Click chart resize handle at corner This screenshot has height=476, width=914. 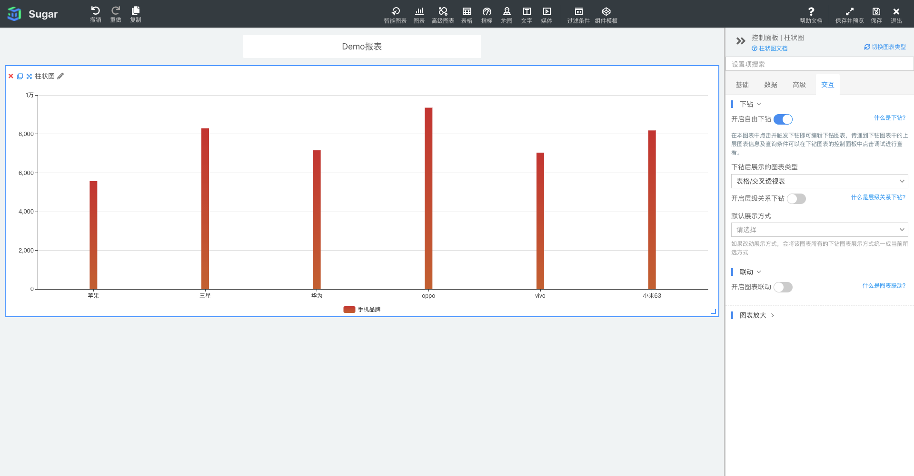[x=714, y=311]
